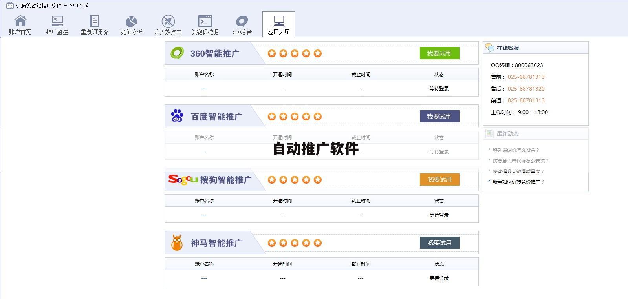The image size is (628, 299).
Task: Open link 新手如何玩转竞价推广？
Action: click(518, 182)
